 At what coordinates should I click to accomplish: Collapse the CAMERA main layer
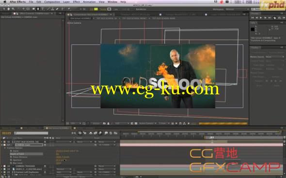[x=2, y=145]
